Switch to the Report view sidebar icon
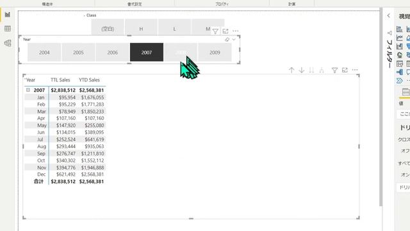This screenshot has width=410, height=231. click(8, 14)
